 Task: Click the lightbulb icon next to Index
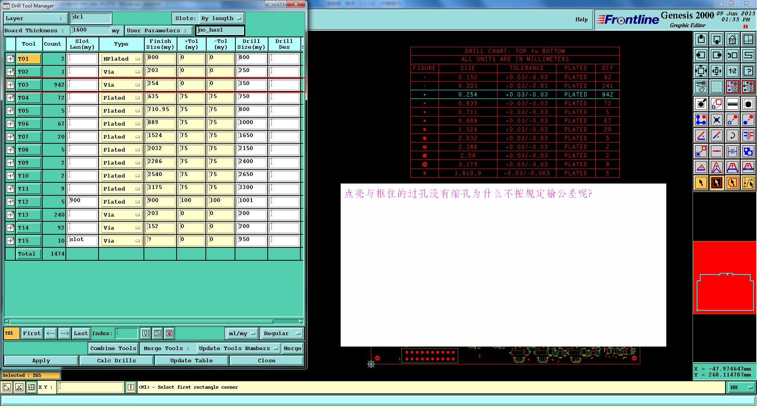click(145, 333)
